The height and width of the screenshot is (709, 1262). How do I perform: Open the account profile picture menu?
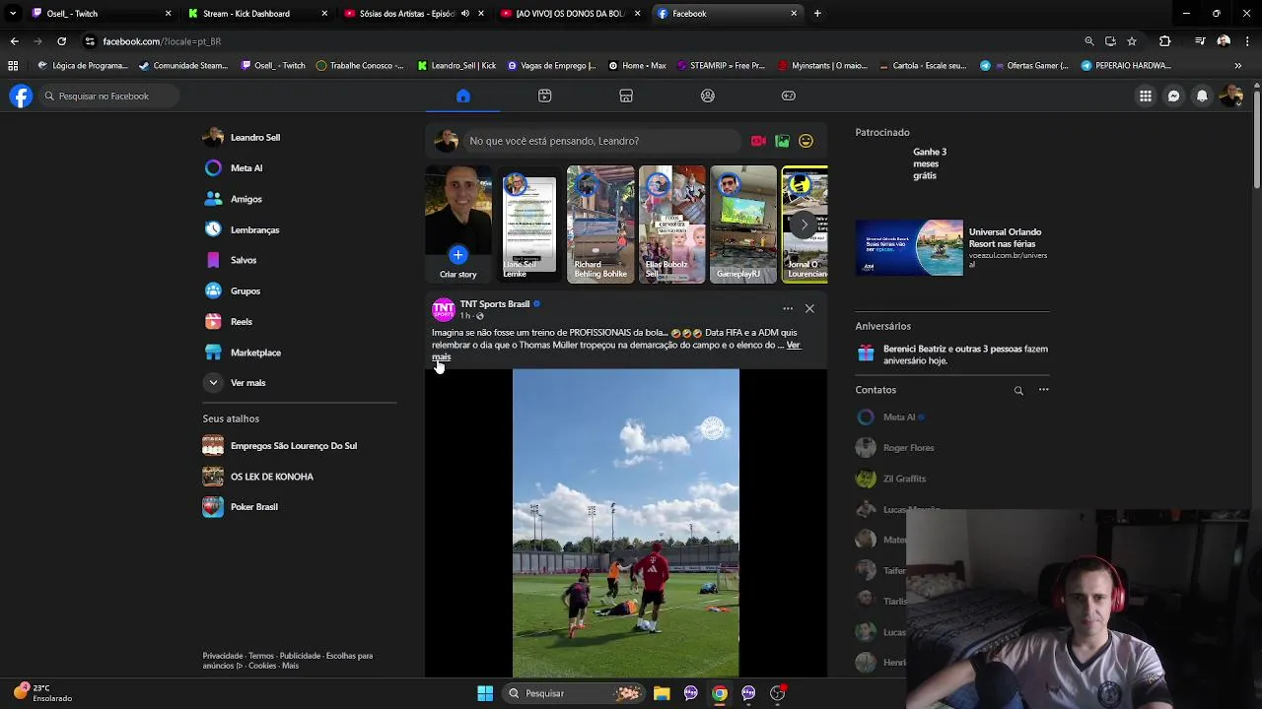coord(1230,96)
